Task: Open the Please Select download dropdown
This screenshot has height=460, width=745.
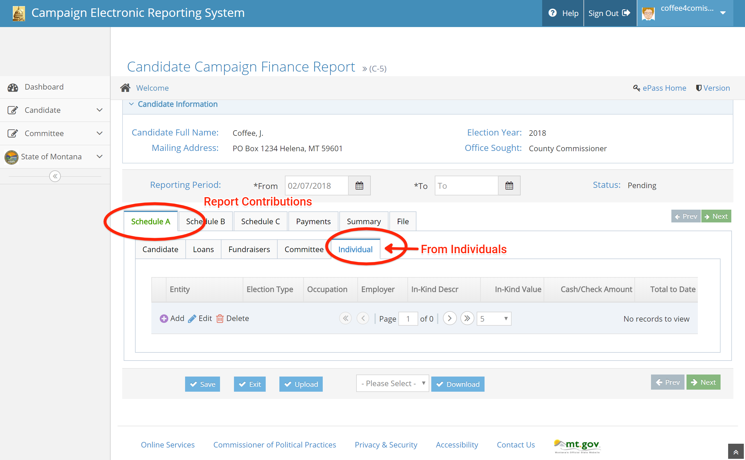Action: (393, 383)
